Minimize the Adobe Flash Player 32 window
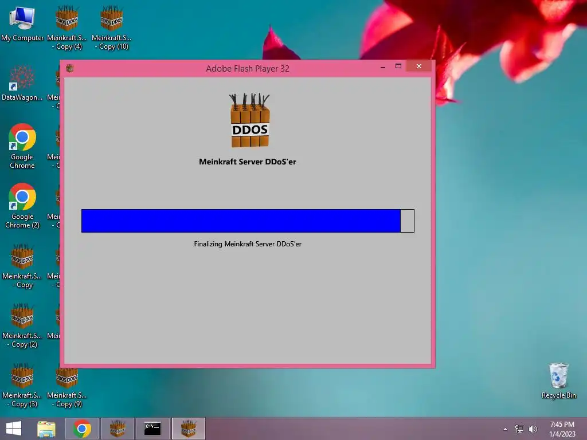The image size is (587, 440). pyautogui.click(x=382, y=67)
